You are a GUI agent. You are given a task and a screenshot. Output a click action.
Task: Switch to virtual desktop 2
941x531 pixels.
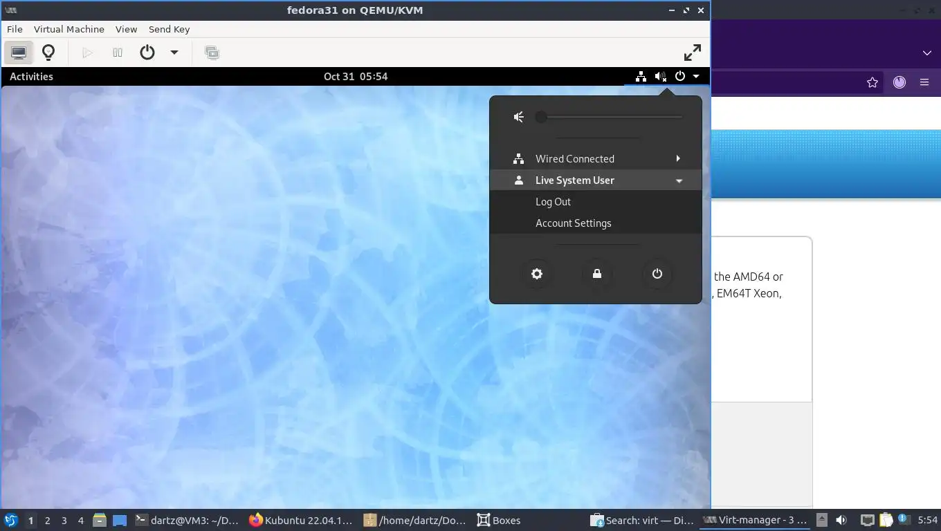(47, 520)
